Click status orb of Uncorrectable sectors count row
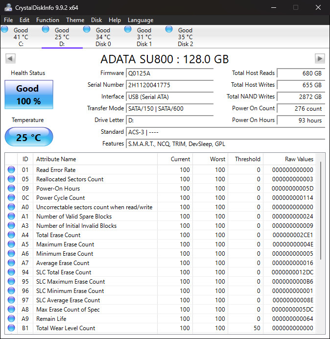Image resolution: width=330 pixels, height=339 pixels. tap(11, 207)
